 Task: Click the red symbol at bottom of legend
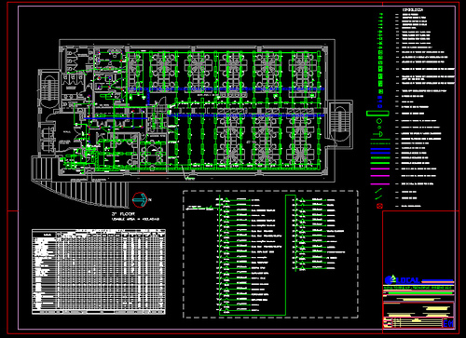coord(379,206)
